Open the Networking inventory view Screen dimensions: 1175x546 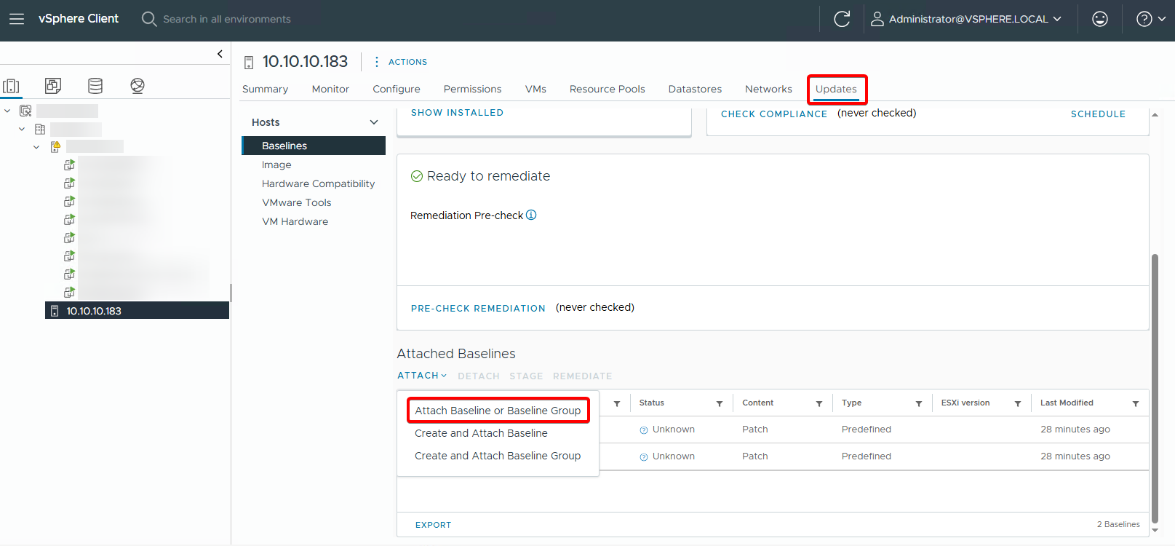[138, 86]
